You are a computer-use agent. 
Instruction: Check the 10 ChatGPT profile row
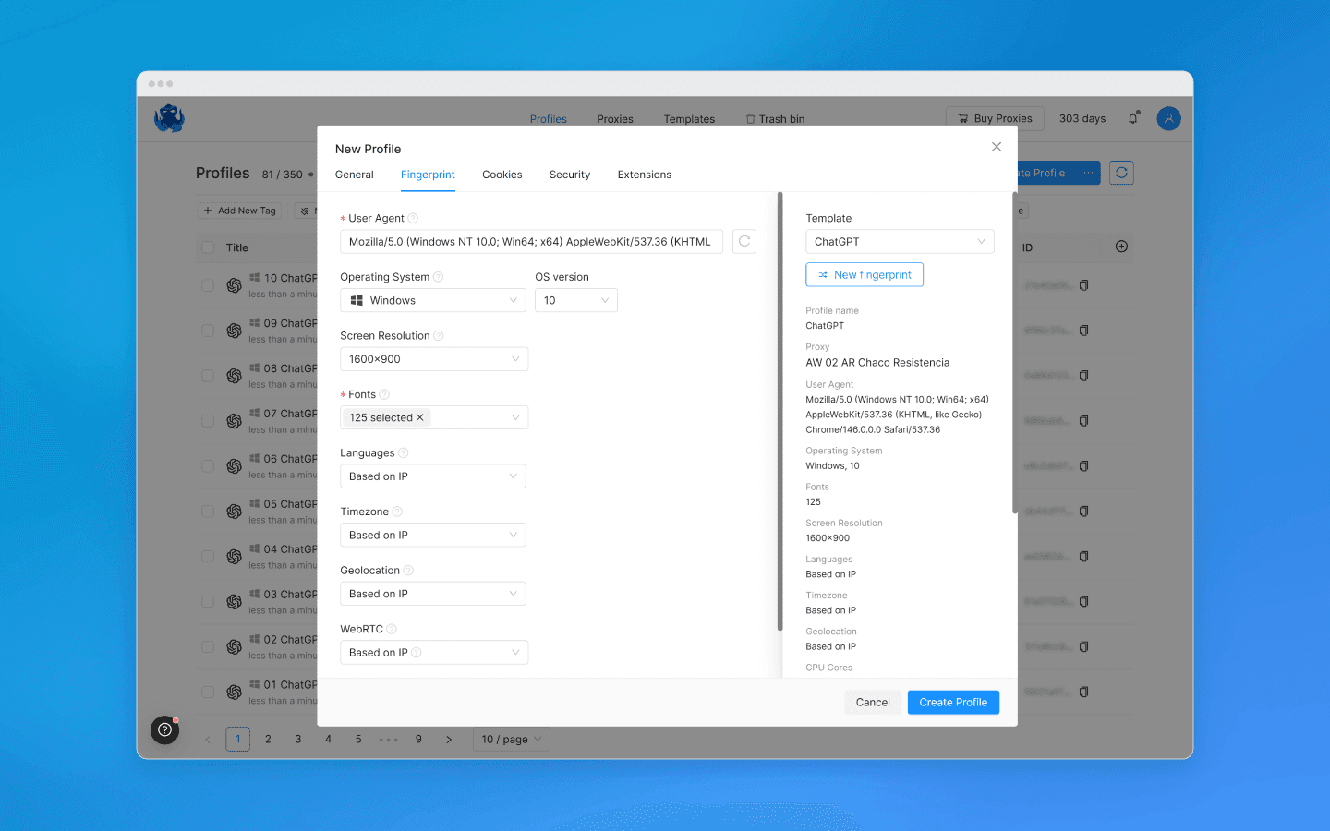(x=208, y=285)
